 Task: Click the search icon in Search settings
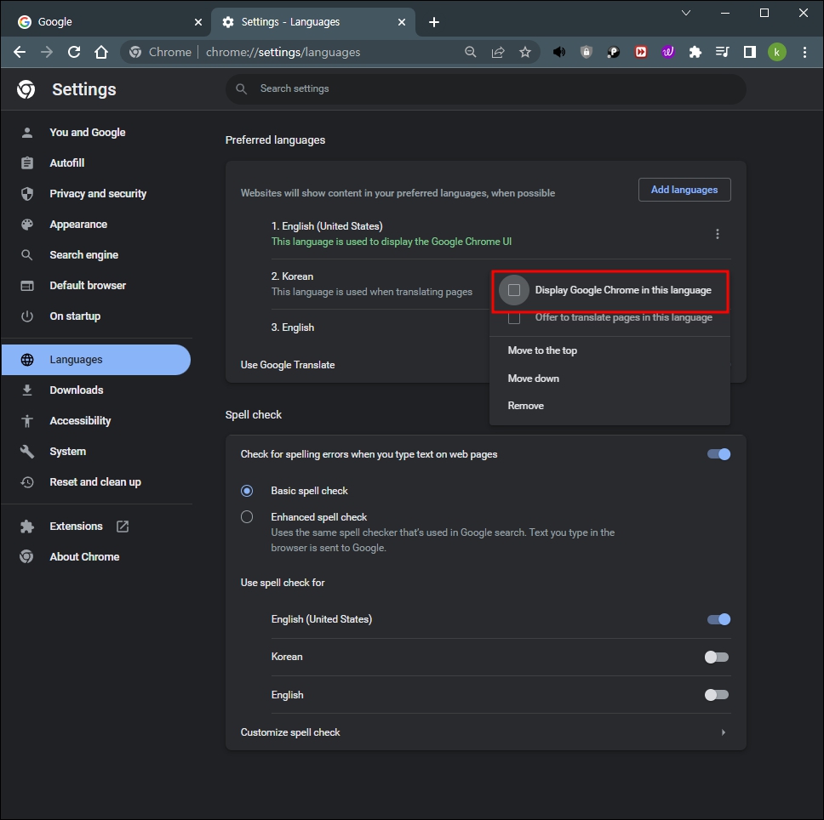(x=241, y=88)
